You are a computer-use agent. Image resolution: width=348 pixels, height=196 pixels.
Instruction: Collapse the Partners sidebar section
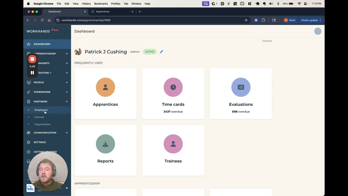(x=67, y=102)
